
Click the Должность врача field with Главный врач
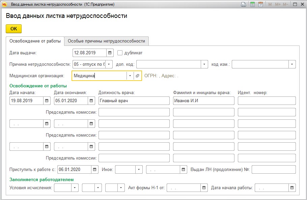click(x=134, y=101)
